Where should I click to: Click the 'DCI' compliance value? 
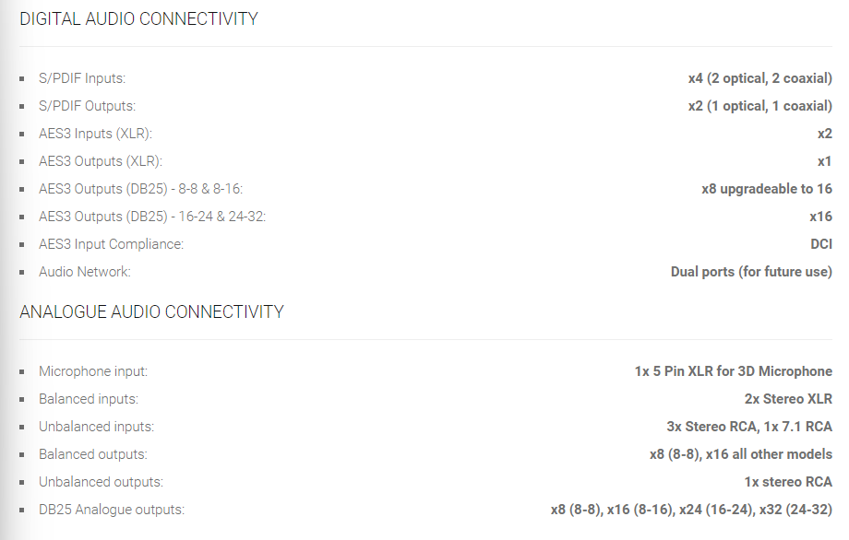821,244
